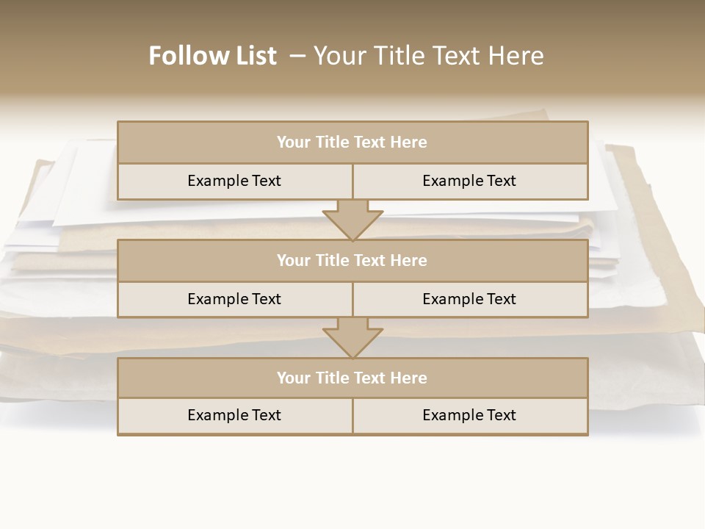Select the middle block's "Your Title Text Here" header

[352, 261]
